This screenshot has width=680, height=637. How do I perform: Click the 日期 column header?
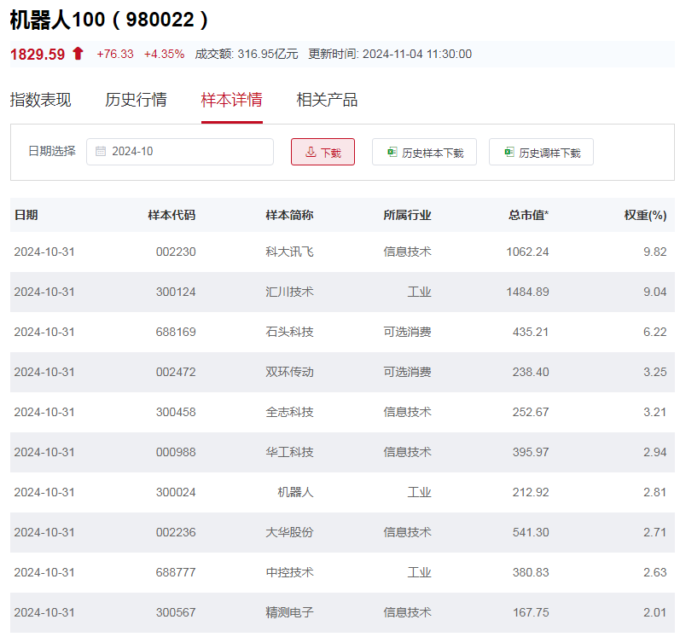point(26,215)
